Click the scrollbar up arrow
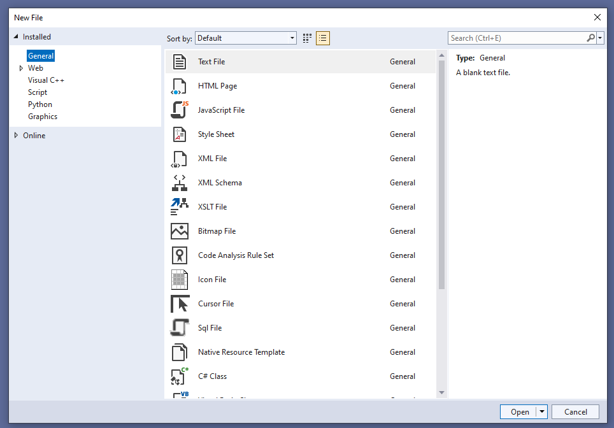The image size is (614, 428). coord(441,55)
